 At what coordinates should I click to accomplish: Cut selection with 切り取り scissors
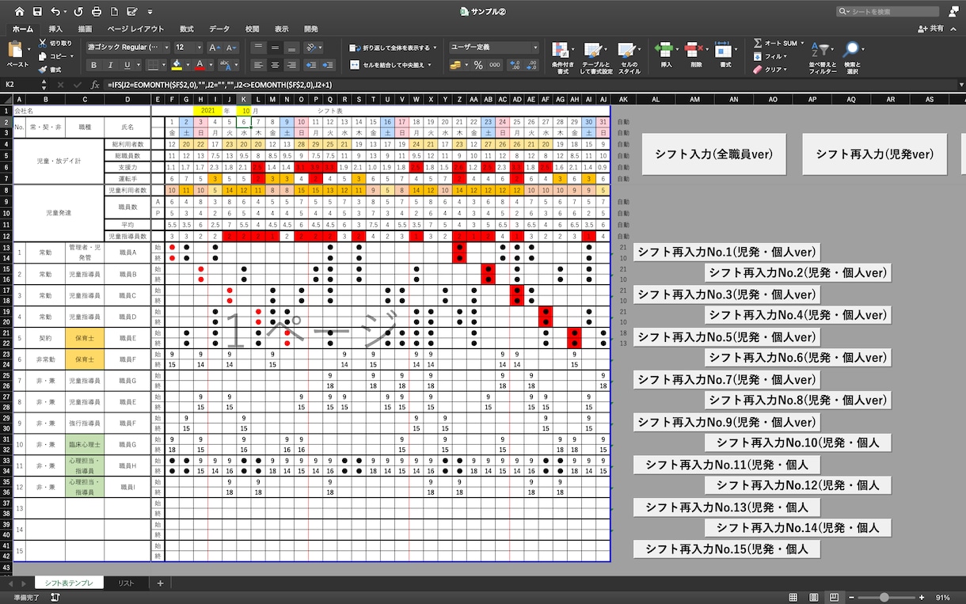[55, 44]
